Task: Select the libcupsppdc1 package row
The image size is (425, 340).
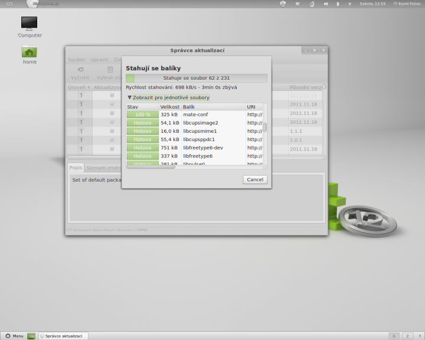Action: click(x=195, y=139)
